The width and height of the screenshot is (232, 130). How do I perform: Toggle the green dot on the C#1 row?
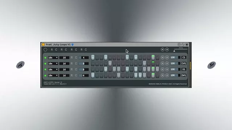[45, 64]
